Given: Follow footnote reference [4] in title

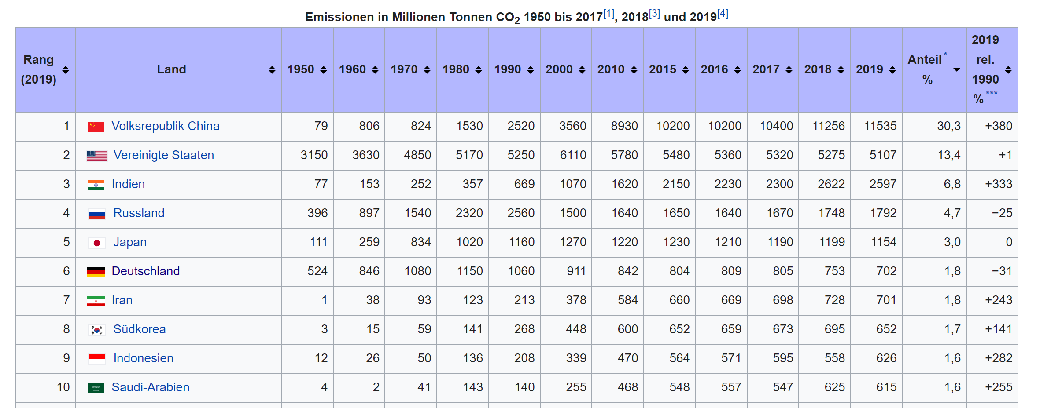Looking at the screenshot, I should (x=723, y=14).
